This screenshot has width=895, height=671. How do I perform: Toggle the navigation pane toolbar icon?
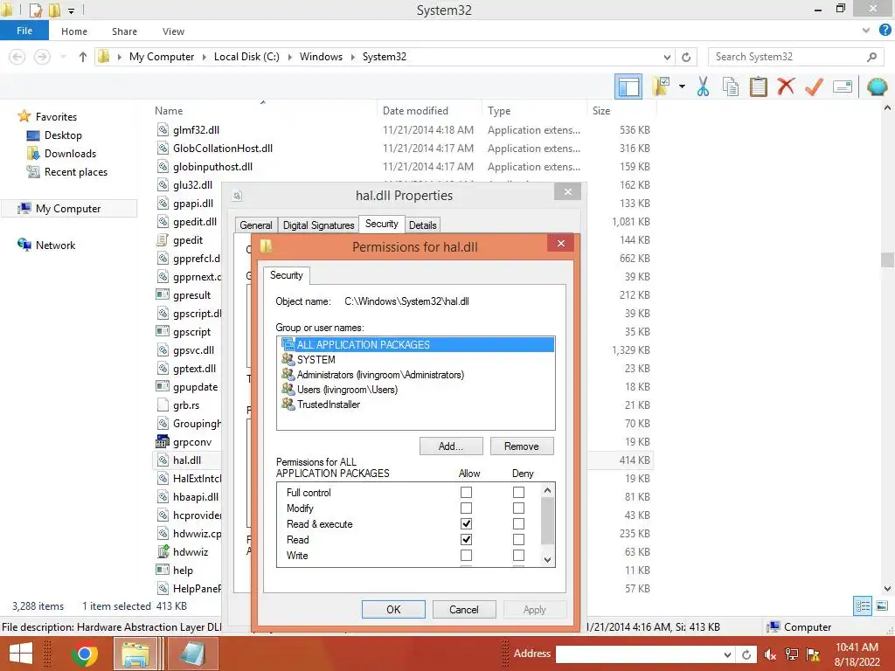(628, 87)
